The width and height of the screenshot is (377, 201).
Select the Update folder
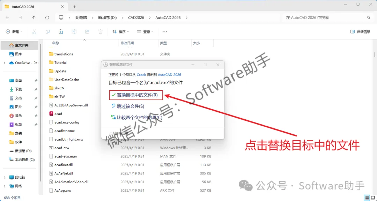(60, 71)
